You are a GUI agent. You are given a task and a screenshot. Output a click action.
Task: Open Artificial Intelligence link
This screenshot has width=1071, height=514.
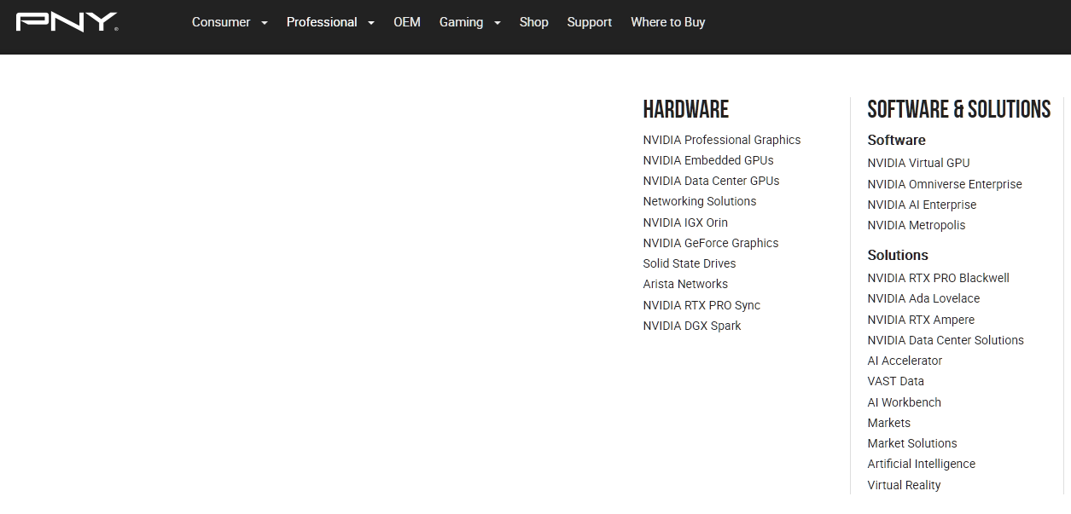click(x=922, y=464)
